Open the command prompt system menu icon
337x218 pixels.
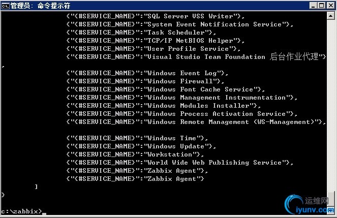point(5,6)
